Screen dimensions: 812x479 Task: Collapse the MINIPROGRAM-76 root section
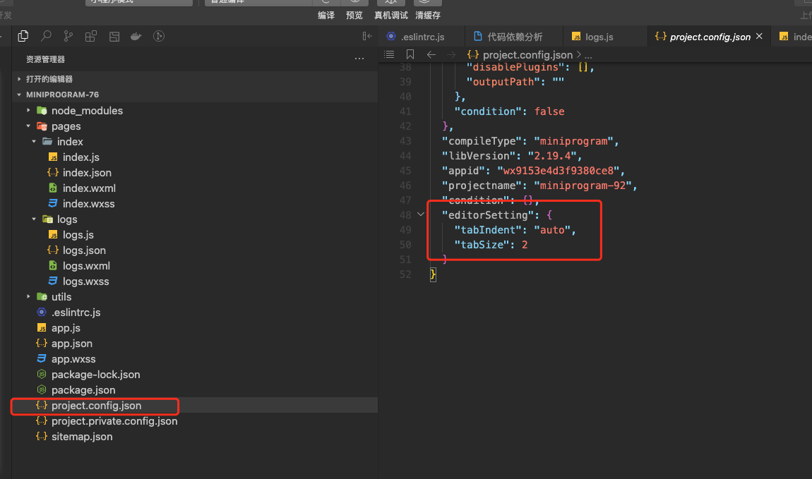pos(195,95)
